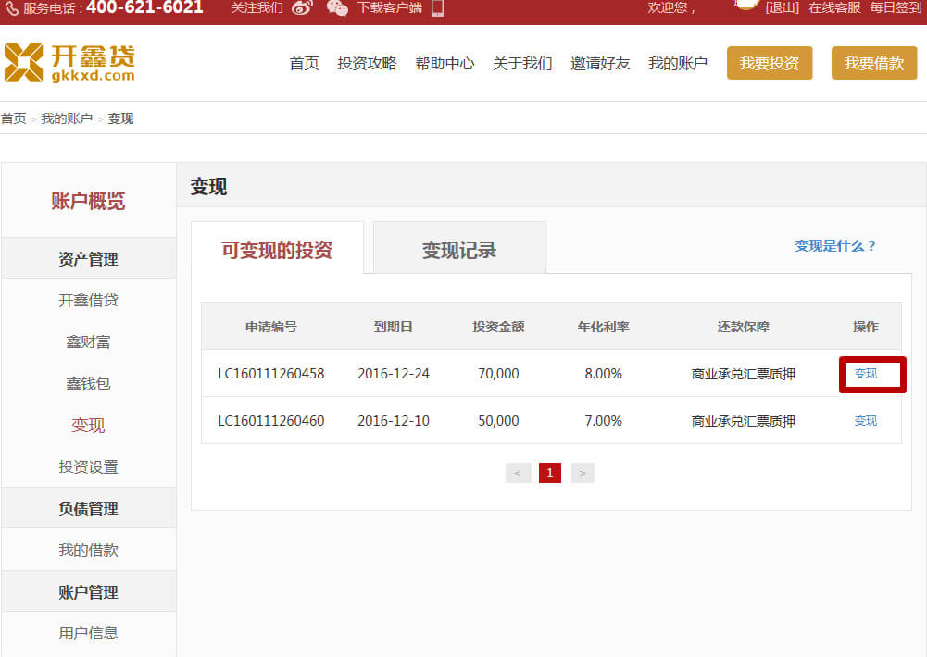The image size is (927, 657).
Task: Open 投资攻略 in the top navigation
Action: (367, 63)
